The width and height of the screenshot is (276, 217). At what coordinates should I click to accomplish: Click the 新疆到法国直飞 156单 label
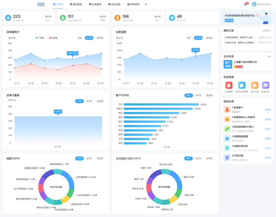click(35, 168)
